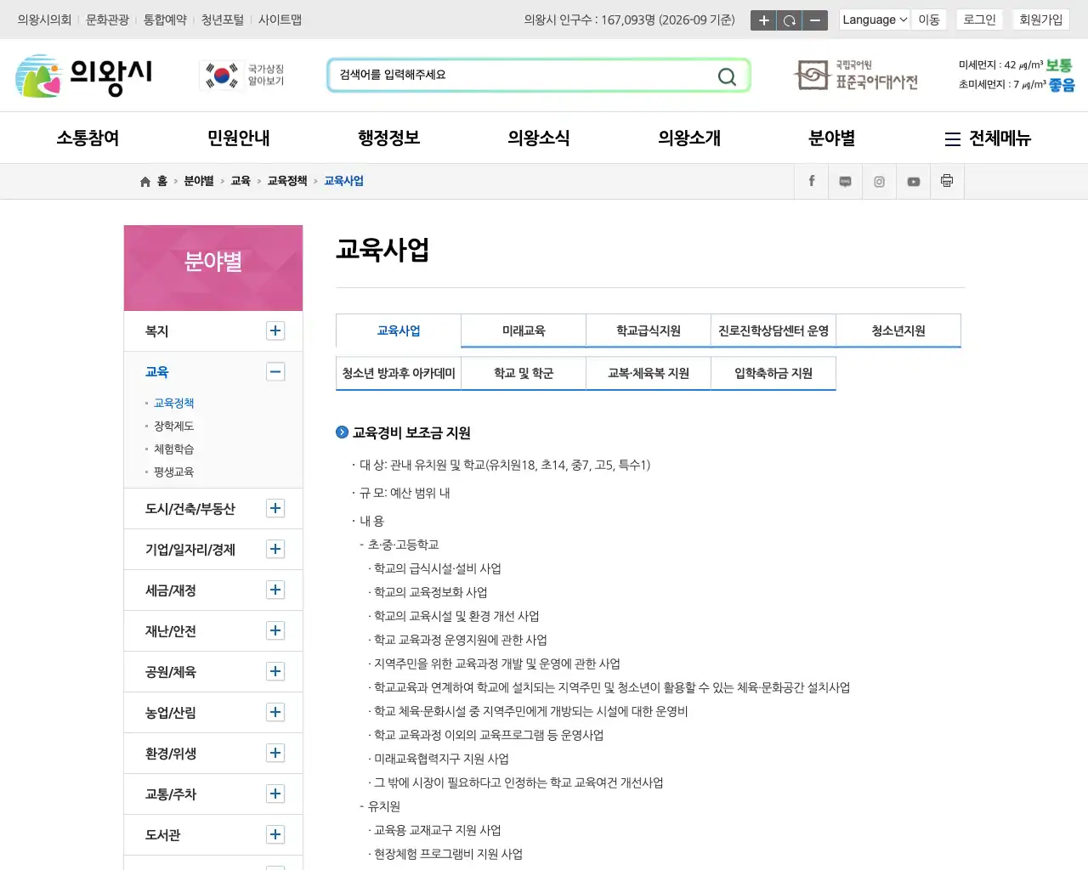Click the zoom reset icon in the top bar
This screenshot has width=1088, height=870.
click(790, 20)
